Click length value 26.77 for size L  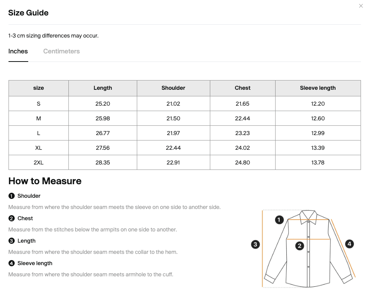[x=103, y=133]
